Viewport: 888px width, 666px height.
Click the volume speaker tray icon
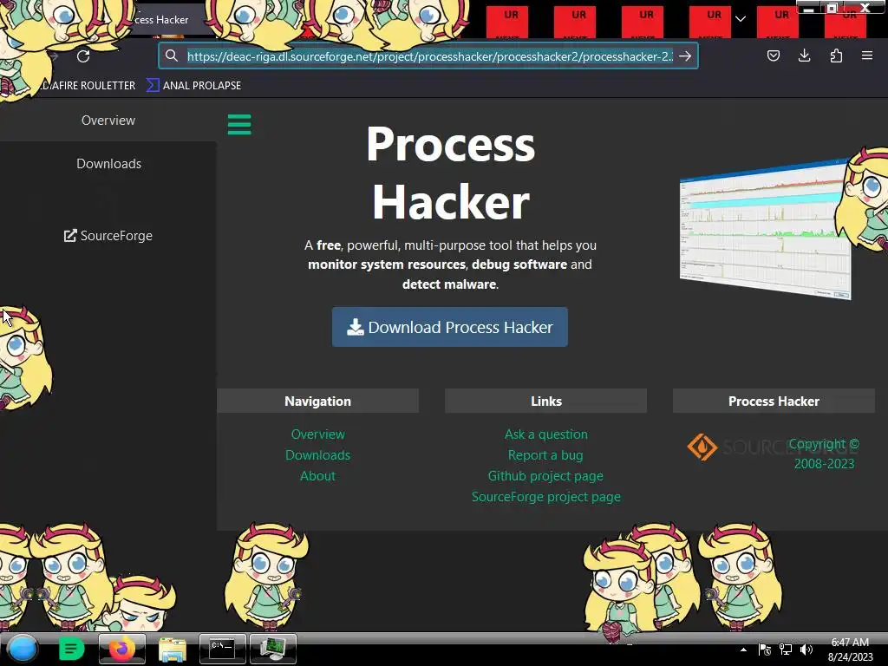tap(806, 650)
